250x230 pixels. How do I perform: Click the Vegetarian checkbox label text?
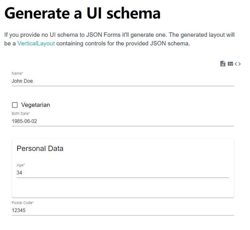click(x=36, y=105)
